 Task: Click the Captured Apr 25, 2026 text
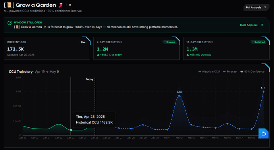21,55
